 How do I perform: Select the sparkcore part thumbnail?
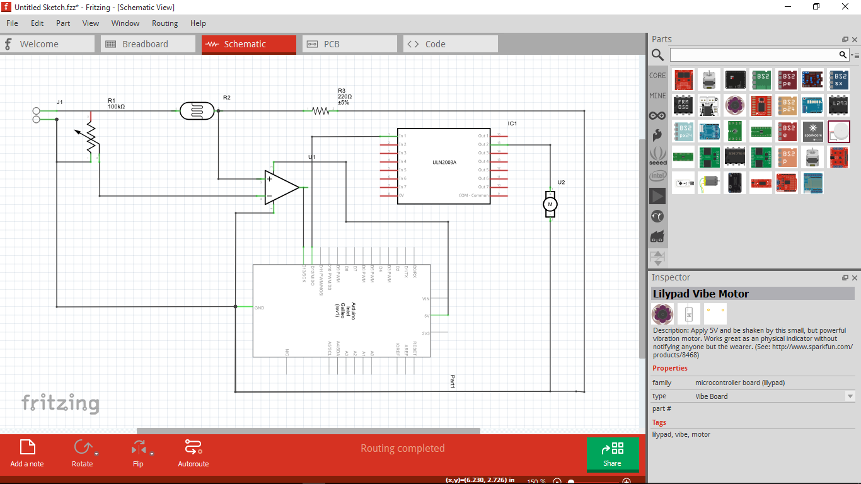(x=812, y=131)
